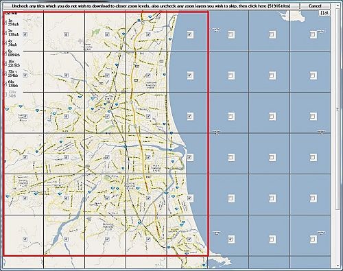Image resolution: width=343 pixels, height=271 pixels.
Task: Uncheck the 16x zoom layer checkbox
Action: [x=5, y=63]
